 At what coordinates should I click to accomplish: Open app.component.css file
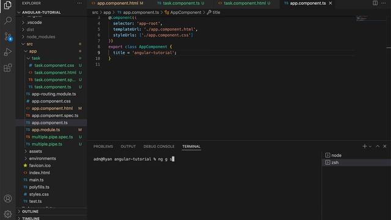51,101
